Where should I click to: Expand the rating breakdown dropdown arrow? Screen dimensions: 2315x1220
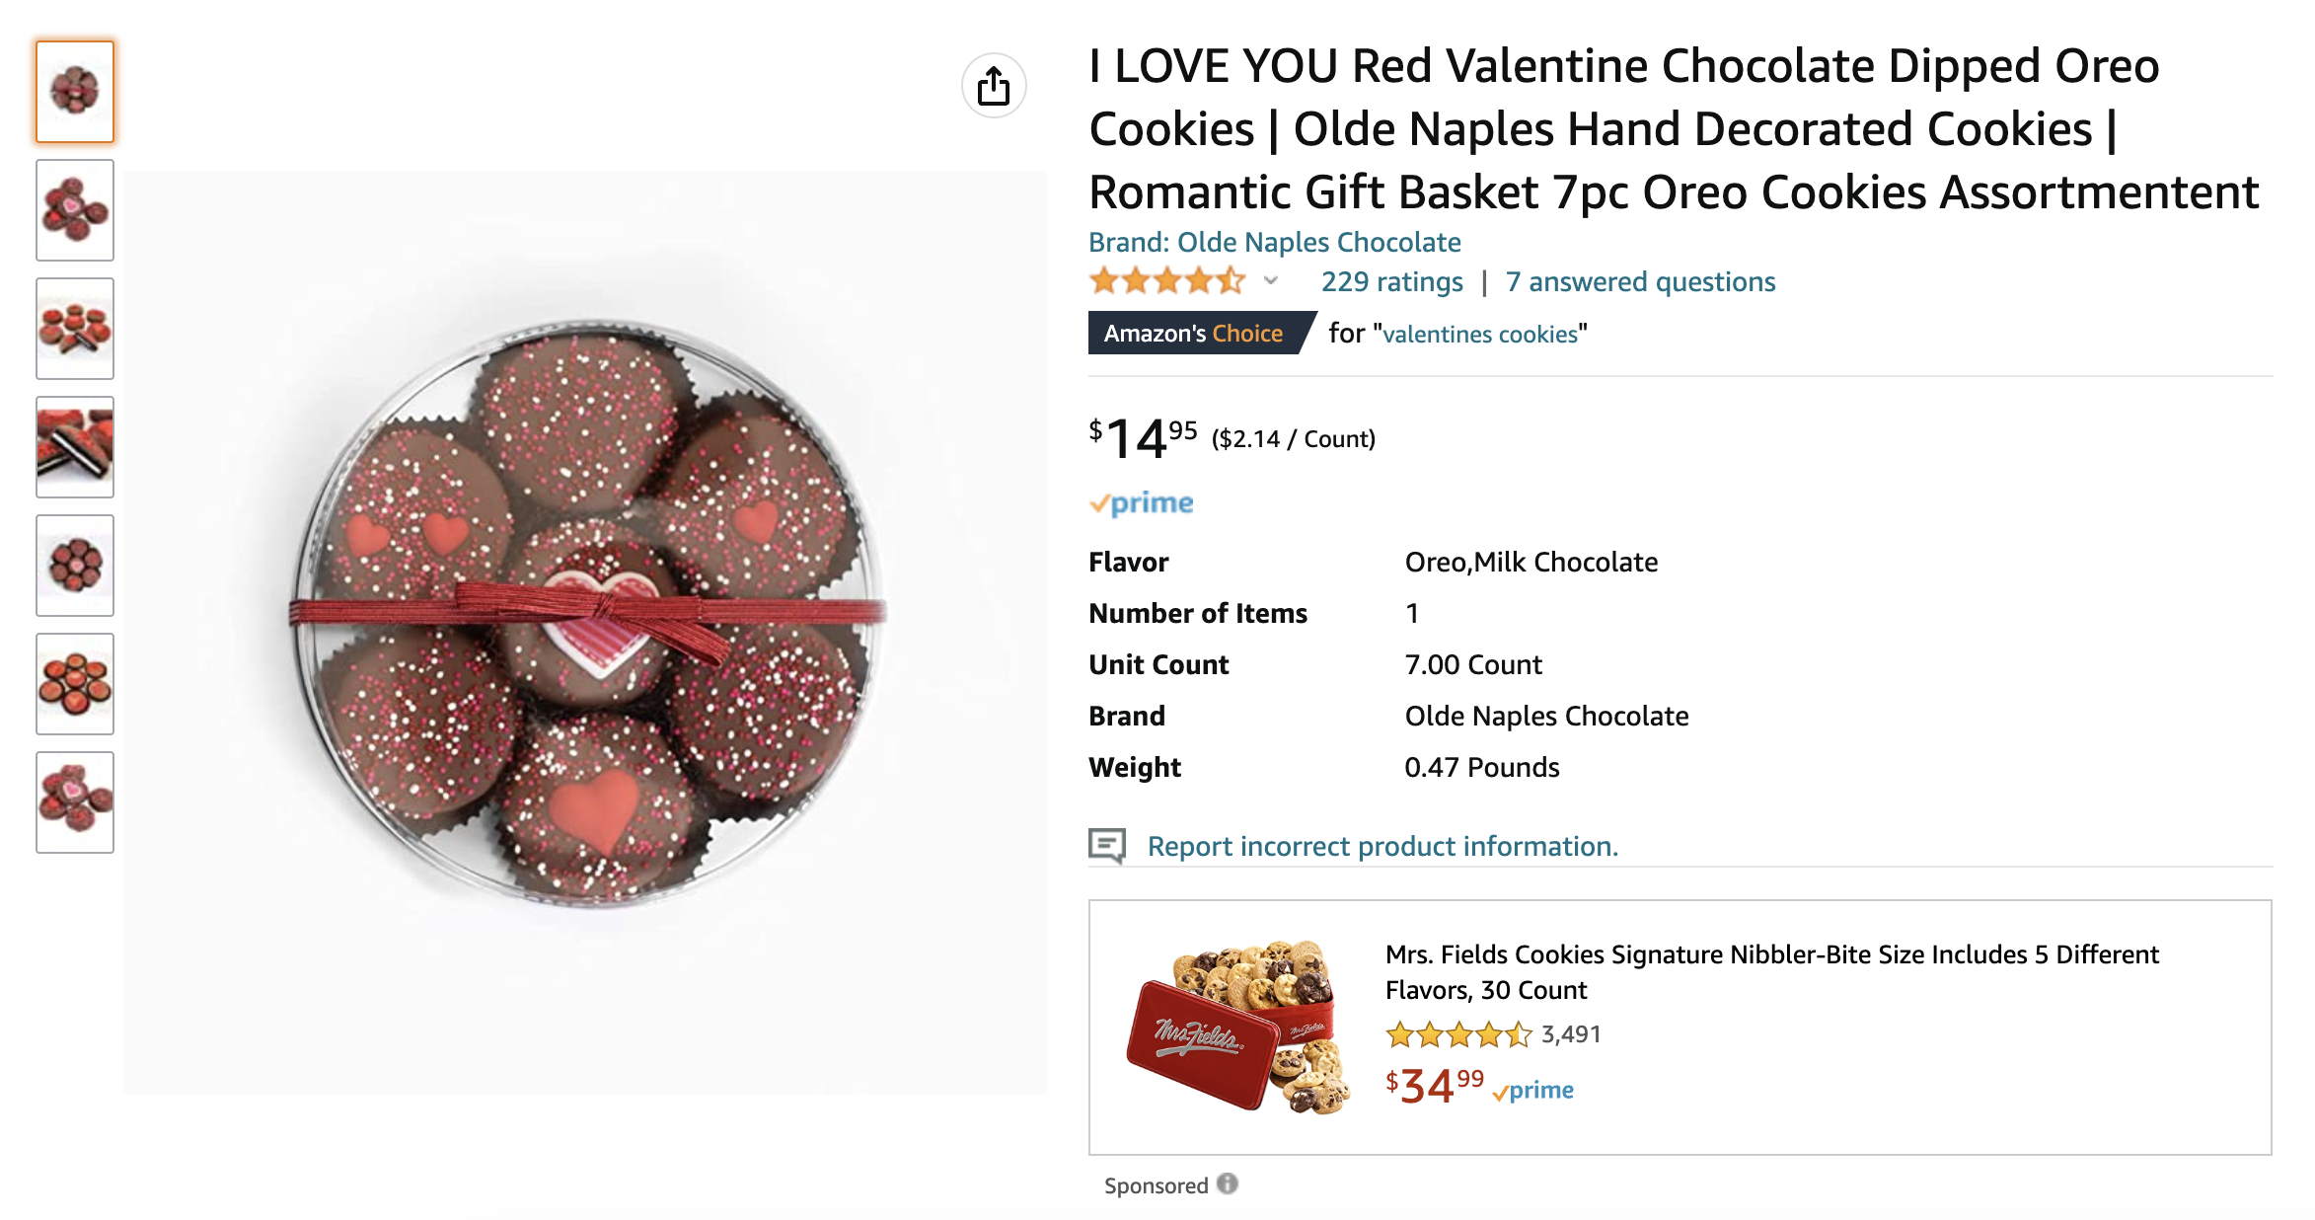point(1271,281)
